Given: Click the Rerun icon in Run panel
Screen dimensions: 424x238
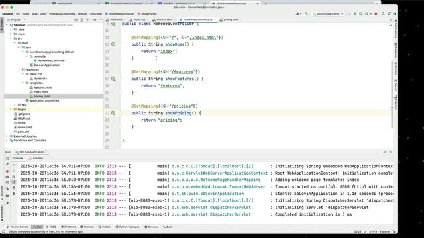Looking at the screenshot, I should (x=7, y=159).
